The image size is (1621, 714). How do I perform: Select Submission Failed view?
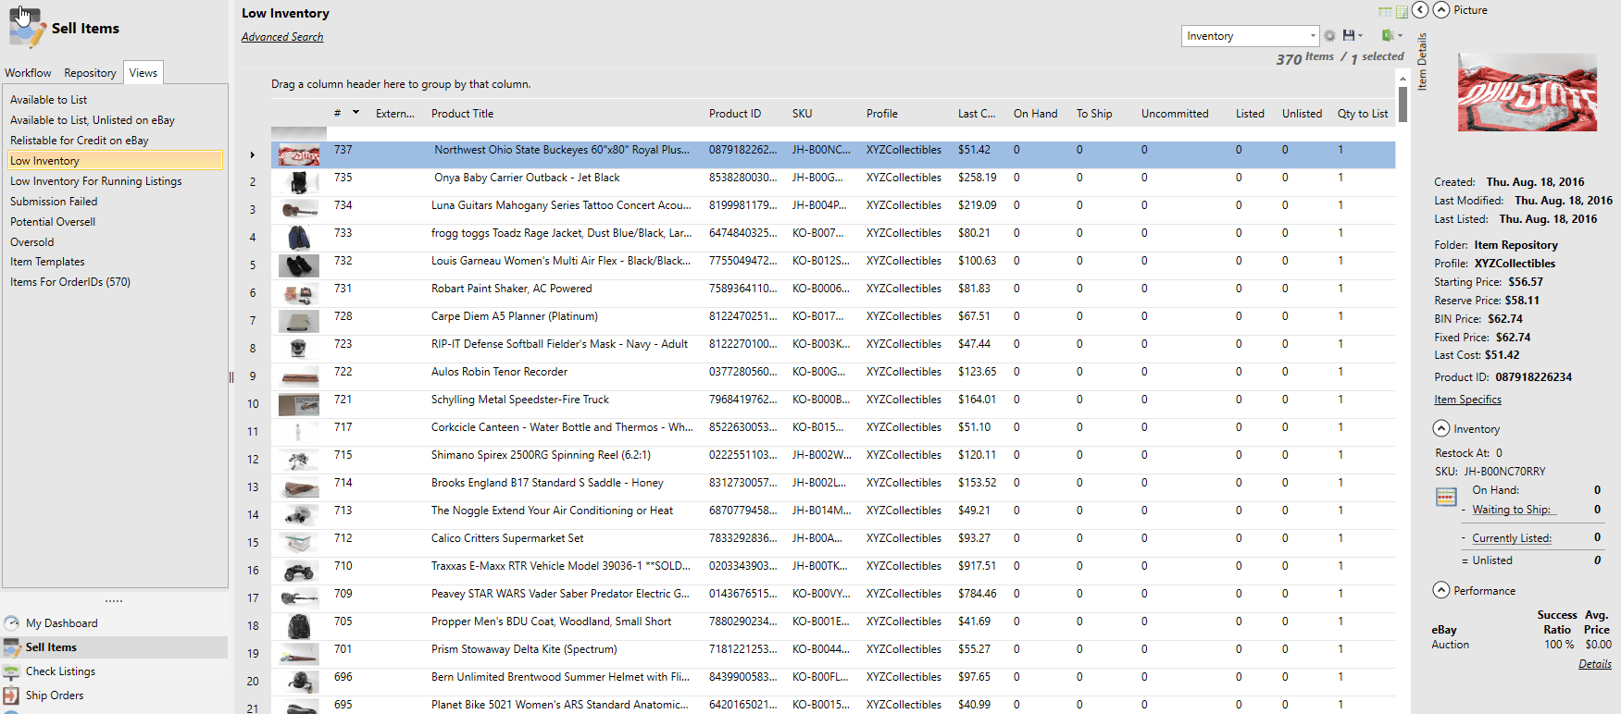pyautogui.click(x=54, y=202)
